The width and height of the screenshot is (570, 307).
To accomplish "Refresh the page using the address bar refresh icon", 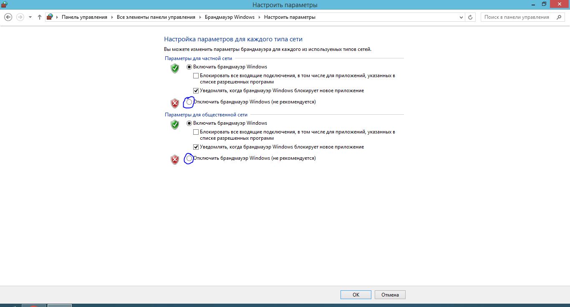I will (471, 17).
